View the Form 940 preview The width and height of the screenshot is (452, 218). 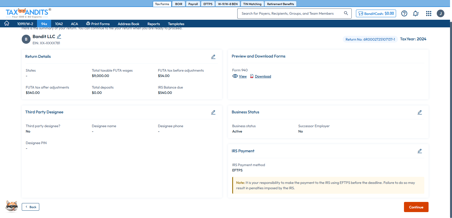(240, 76)
